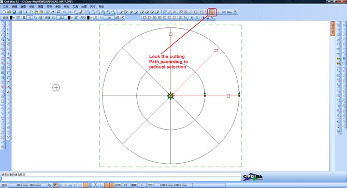The width and height of the screenshot is (347, 188).
Task: Click the size field showing 1040.0 mm
Action: pos(173,185)
